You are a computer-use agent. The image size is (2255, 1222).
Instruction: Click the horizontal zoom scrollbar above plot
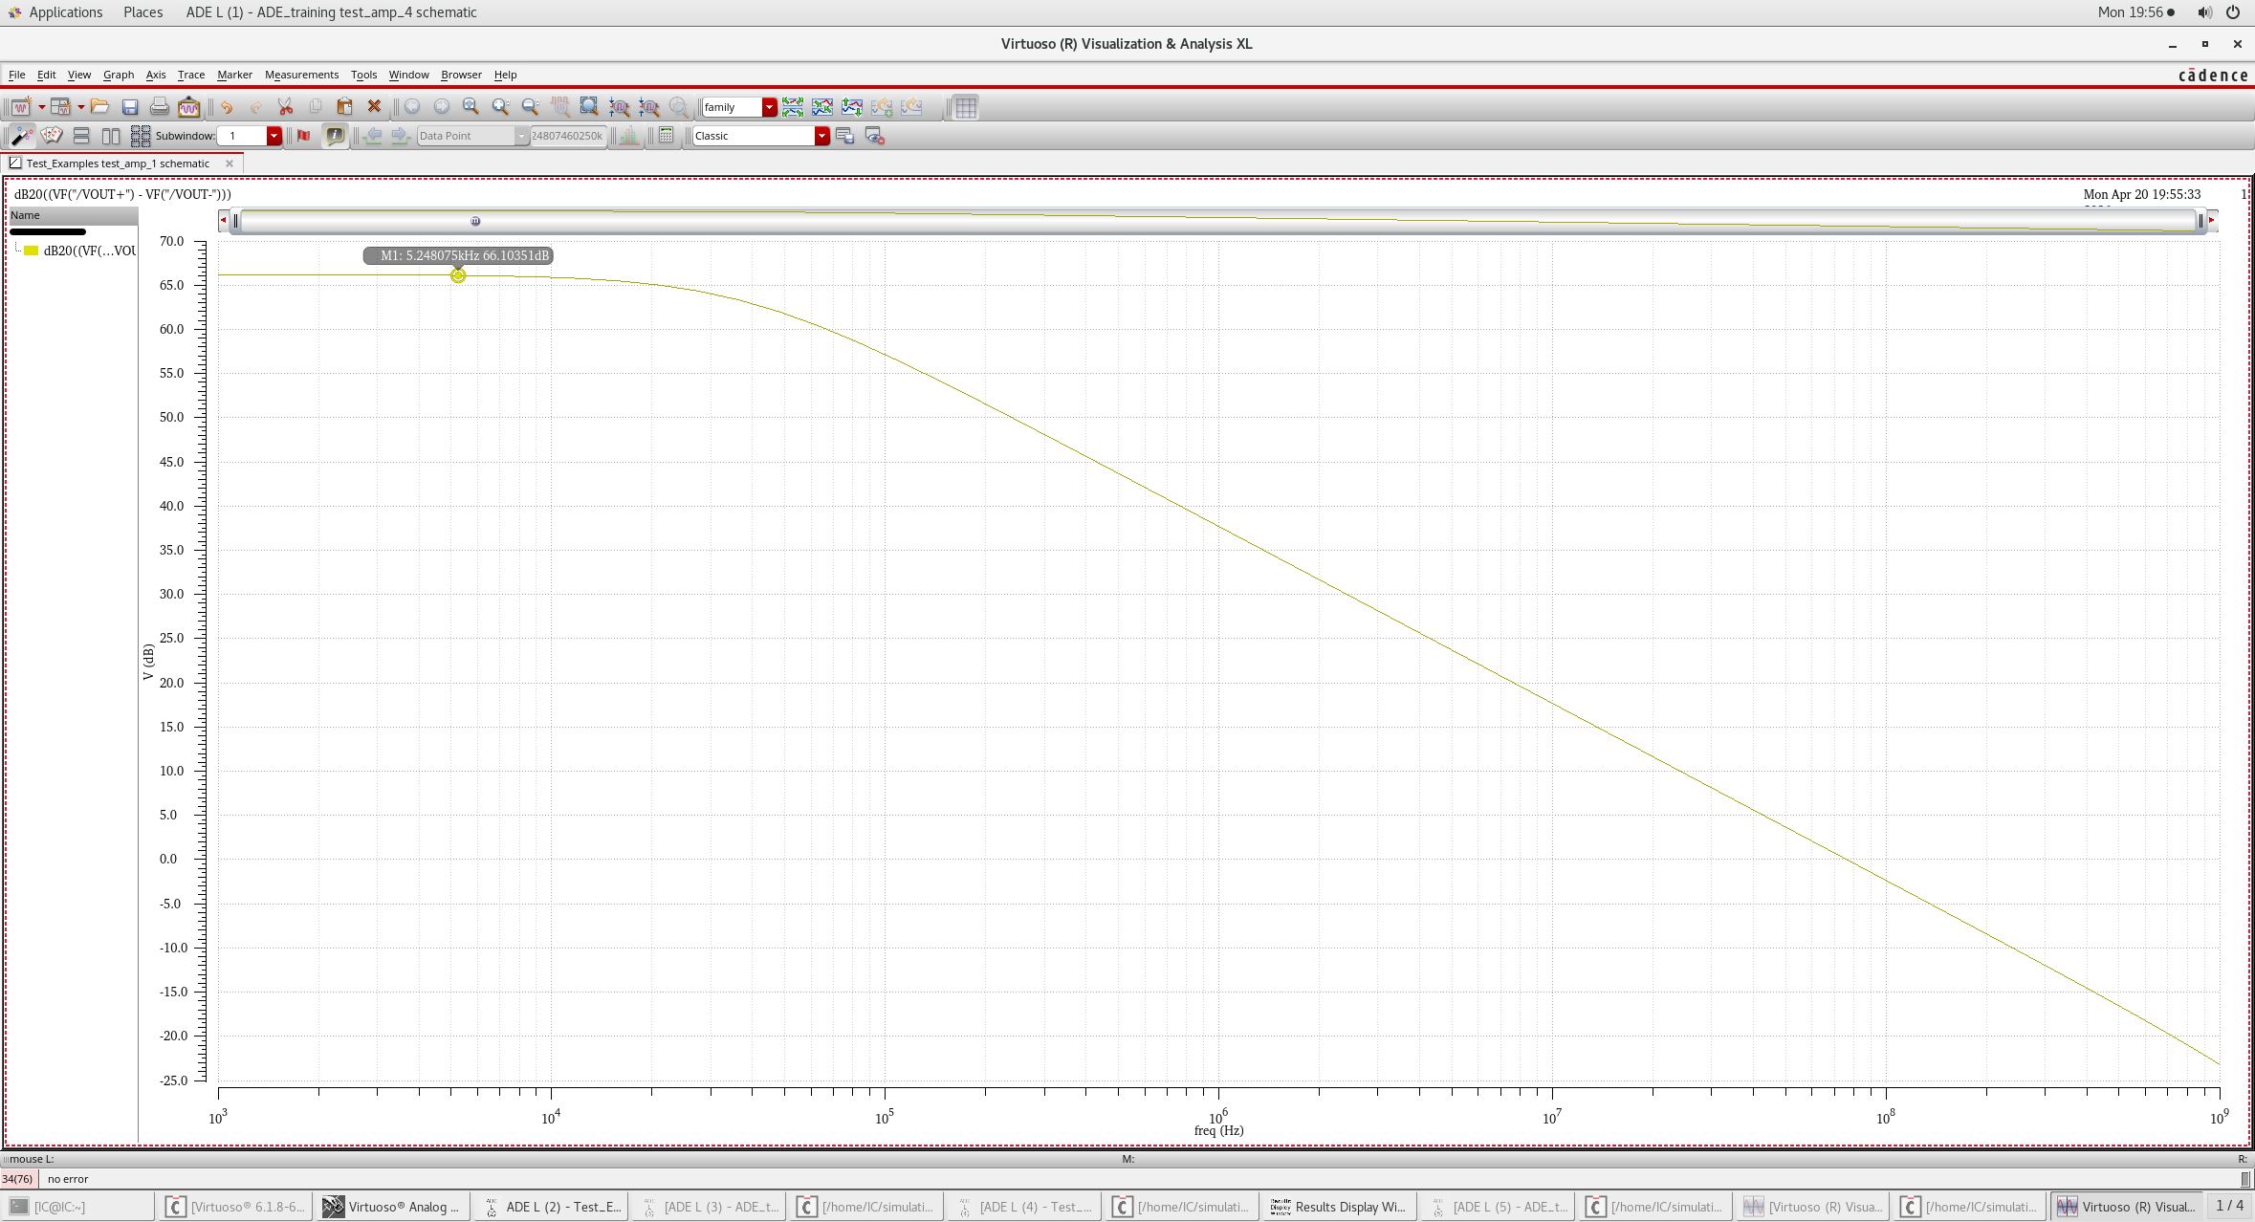click(x=1217, y=221)
